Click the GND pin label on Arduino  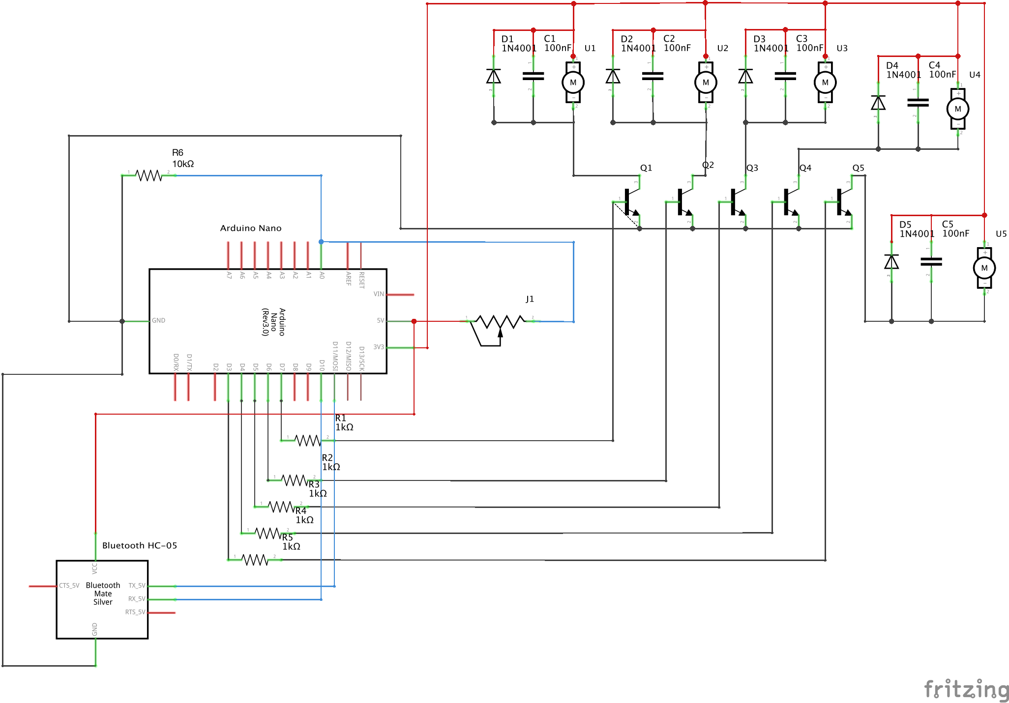pos(158,320)
